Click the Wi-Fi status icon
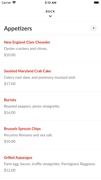The width and height of the screenshot is (101, 180). click(14, 3)
